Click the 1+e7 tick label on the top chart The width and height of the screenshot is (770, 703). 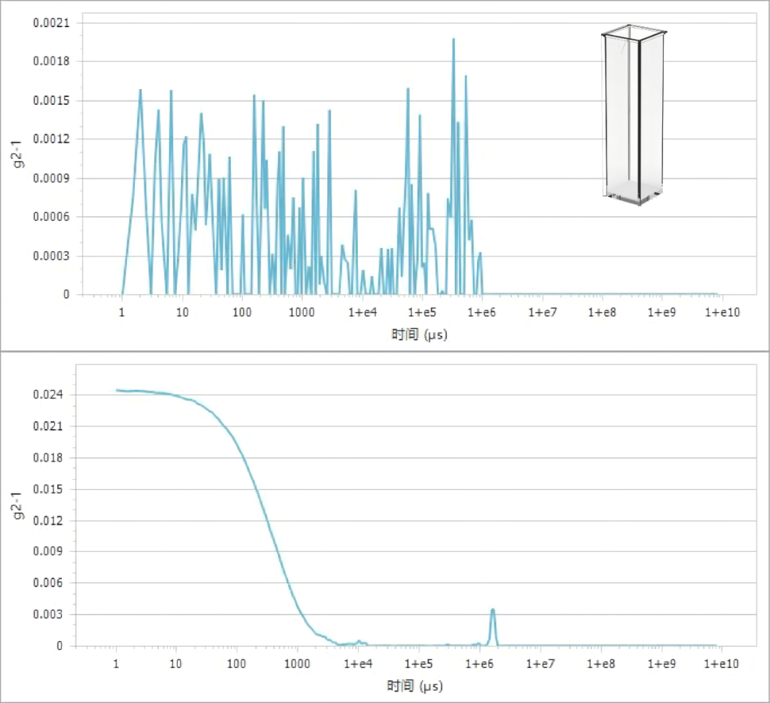tap(542, 312)
